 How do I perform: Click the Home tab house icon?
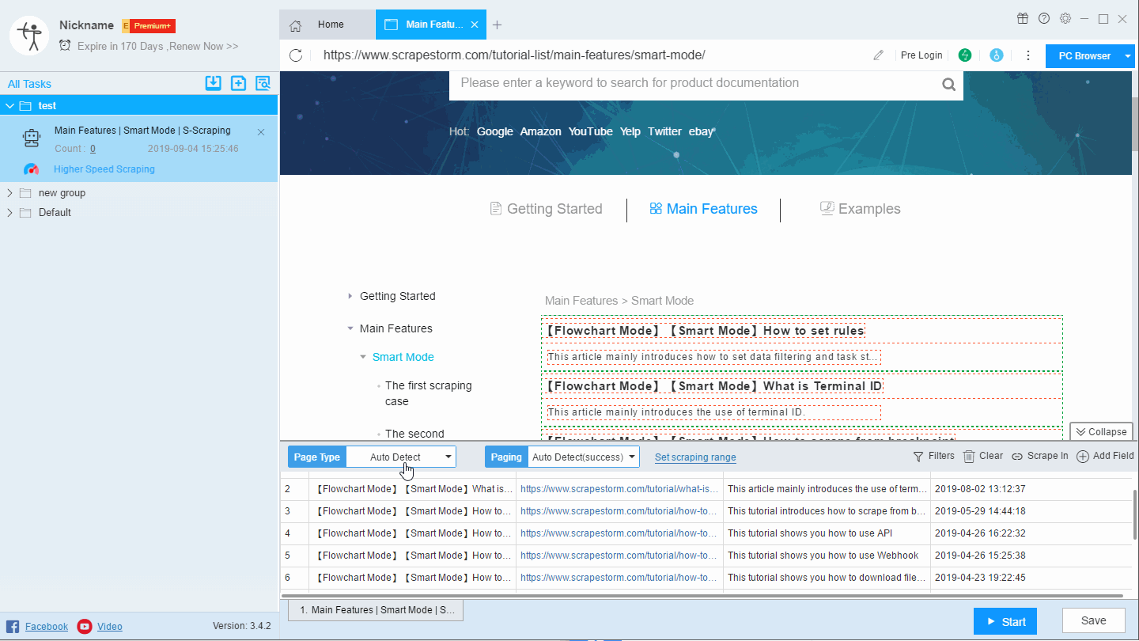click(296, 25)
